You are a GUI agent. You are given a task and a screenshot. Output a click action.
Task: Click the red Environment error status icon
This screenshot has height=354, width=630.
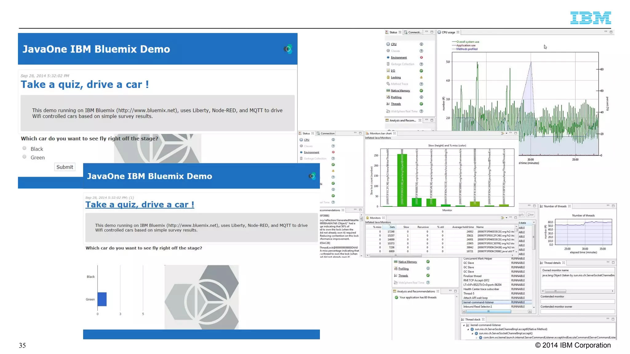[421, 57]
